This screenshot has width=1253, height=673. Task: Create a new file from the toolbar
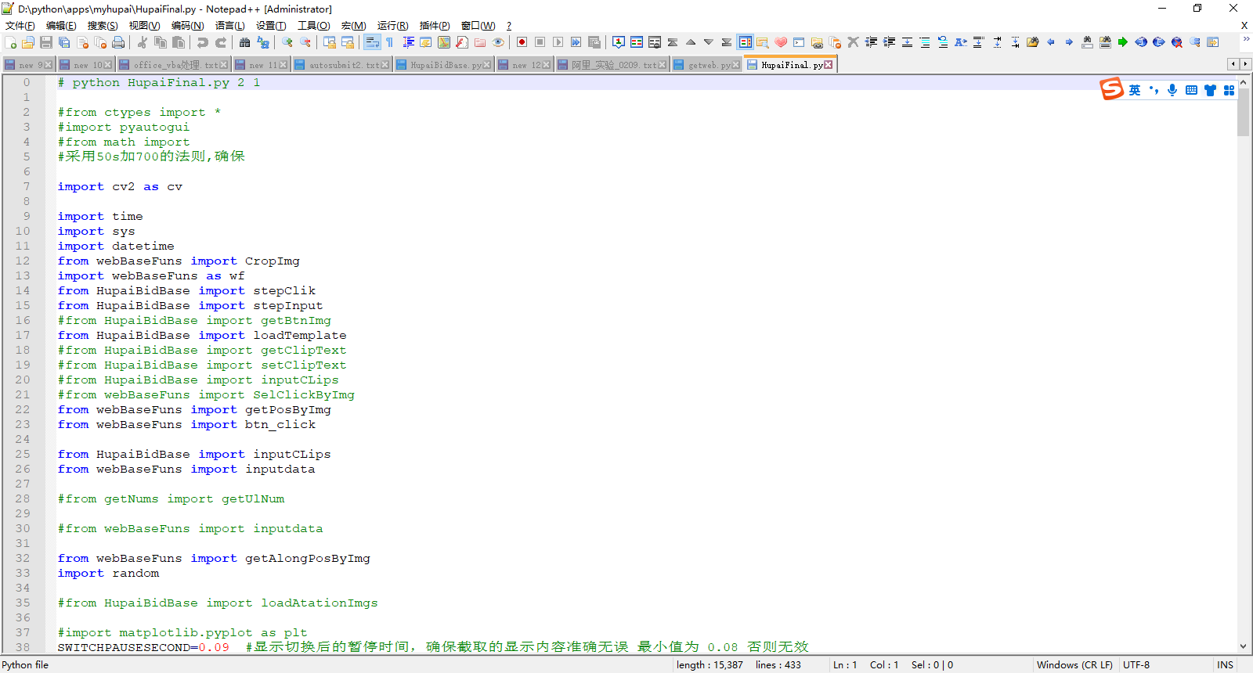[11, 42]
